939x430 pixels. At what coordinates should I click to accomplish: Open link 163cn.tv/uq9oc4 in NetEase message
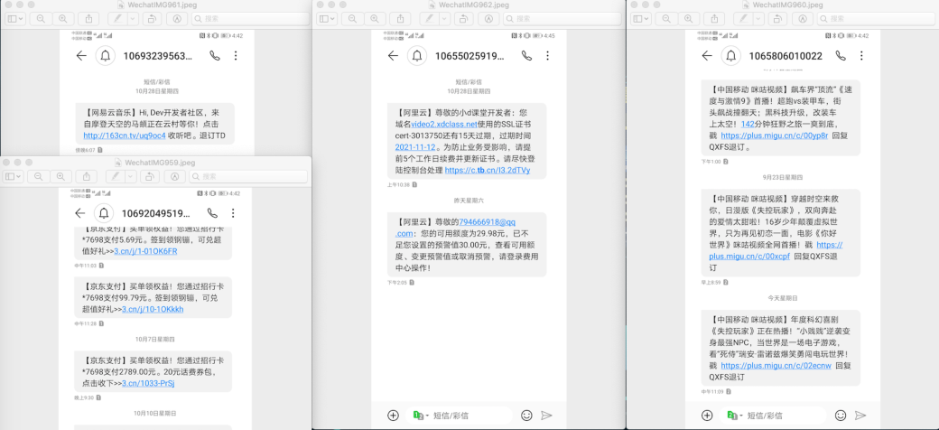click(x=124, y=136)
